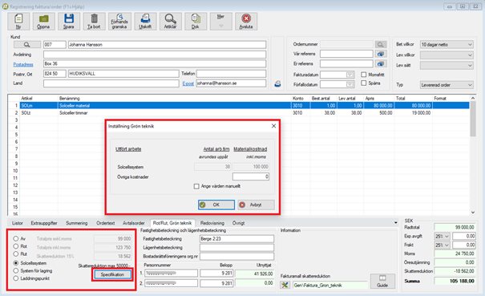This screenshot has width=485, height=296.
Task: Click the order rows vertical scrollbar
Action: tap(473, 155)
